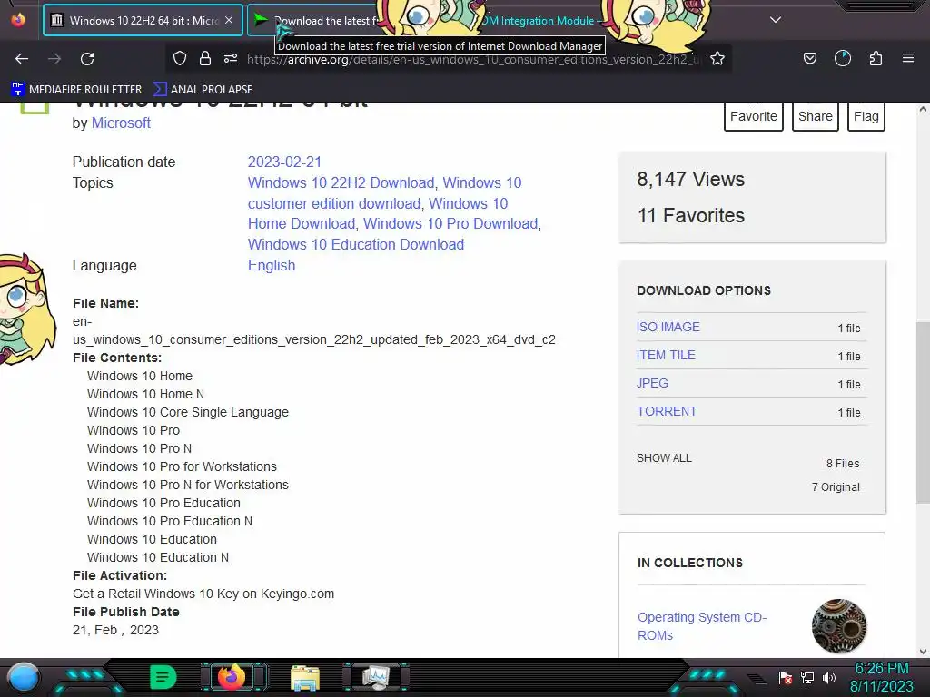The image size is (930, 697).
Task: Click the Share button
Action: 815,116
